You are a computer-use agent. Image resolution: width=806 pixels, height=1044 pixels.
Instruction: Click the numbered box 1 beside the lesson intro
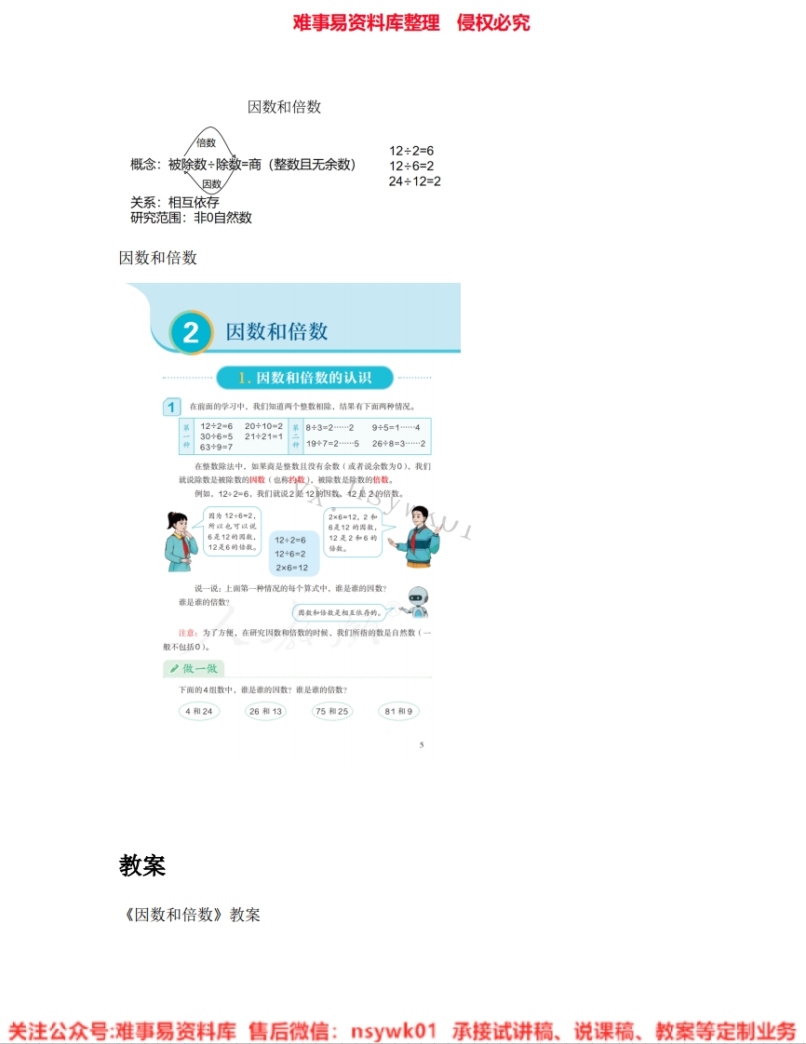pyautogui.click(x=170, y=407)
